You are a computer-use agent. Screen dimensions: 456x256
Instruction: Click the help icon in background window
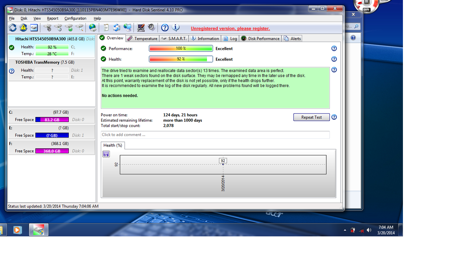(x=353, y=38)
